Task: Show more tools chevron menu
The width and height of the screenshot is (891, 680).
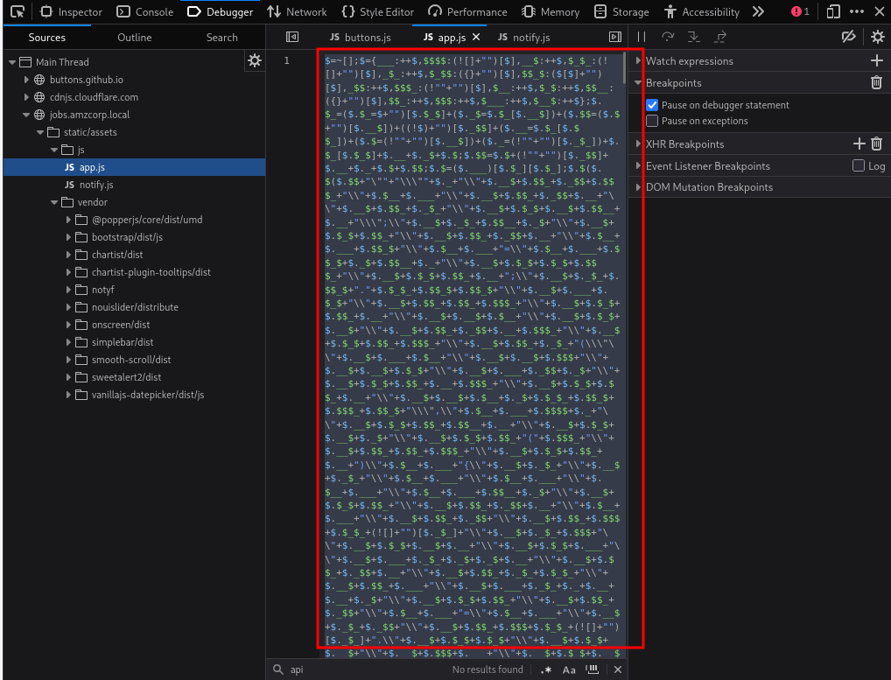Action: click(758, 12)
